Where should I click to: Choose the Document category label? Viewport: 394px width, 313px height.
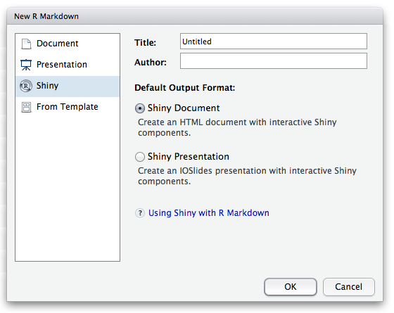(x=57, y=44)
